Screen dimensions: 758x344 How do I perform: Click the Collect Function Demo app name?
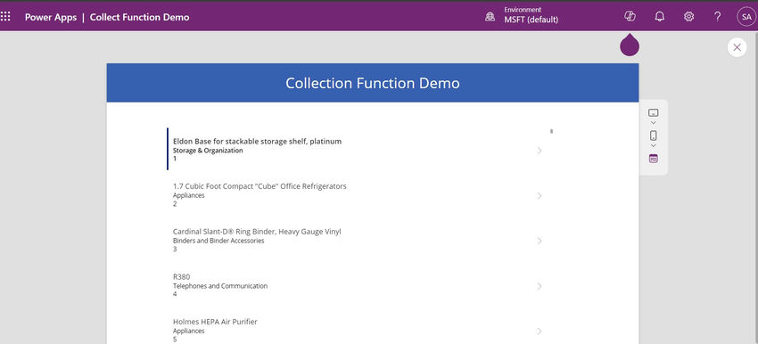140,18
